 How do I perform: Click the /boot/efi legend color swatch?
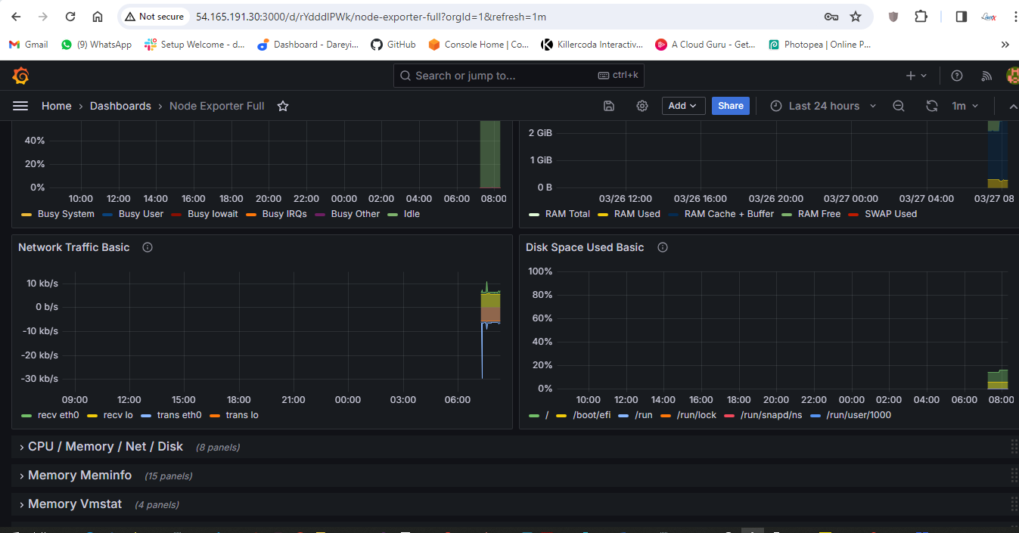pyautogui.click(x=561, y=415)
